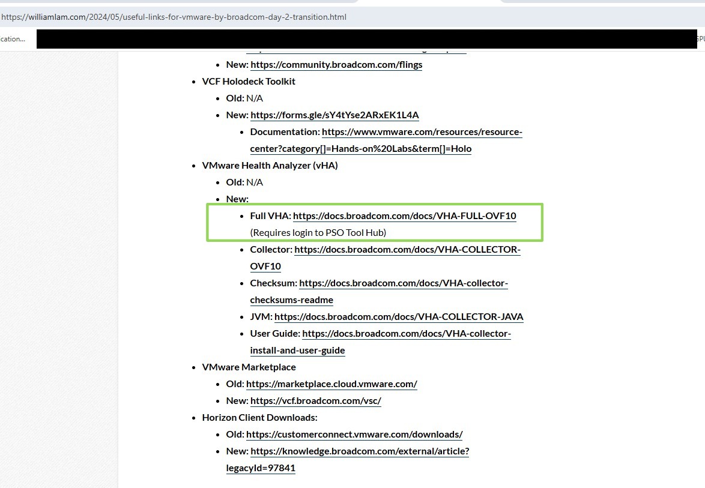
Task: Visit the old marketplace.cloud.vmware.com link
Action: (332, 384)
